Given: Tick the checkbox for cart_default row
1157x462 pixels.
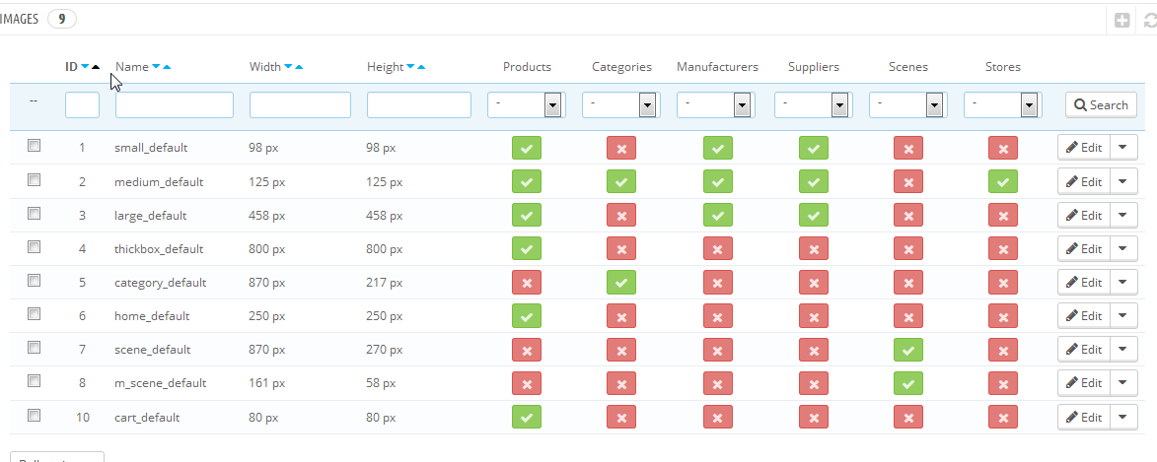Looking at the screenshot, I should [x=35, y=415].
